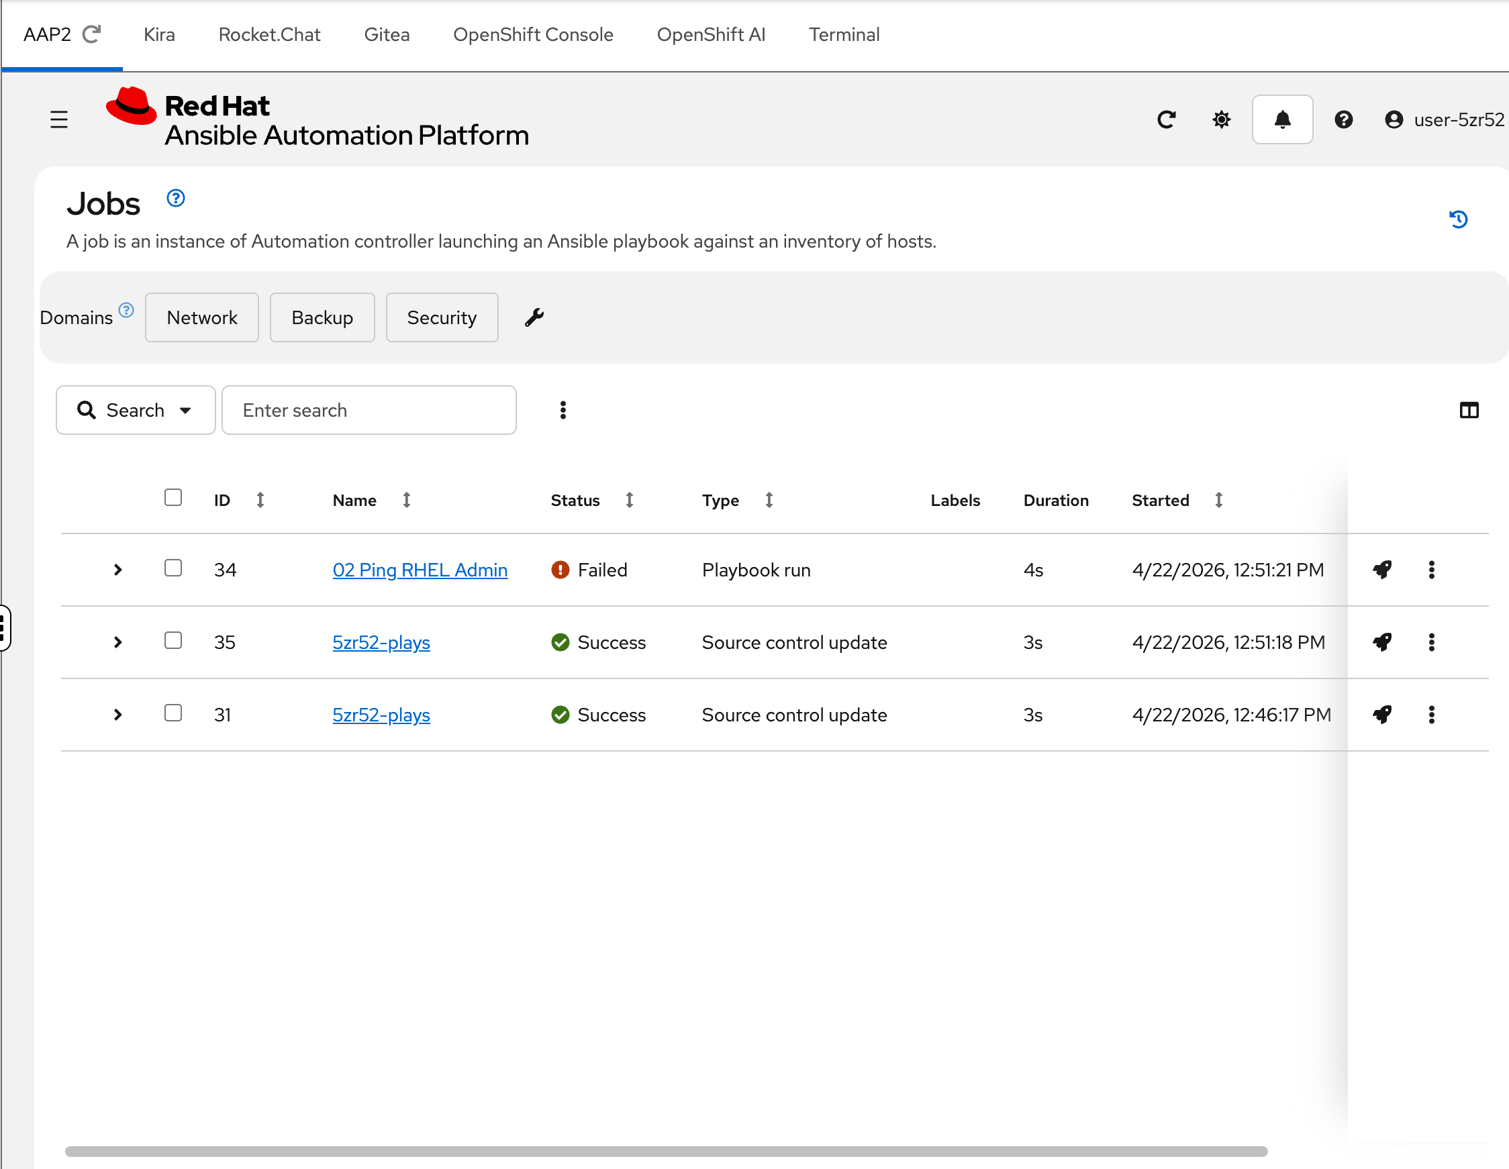The height and width of the screenshot is (1169, 1509).
Task: Click the Duration column header
Action: 1056,500
